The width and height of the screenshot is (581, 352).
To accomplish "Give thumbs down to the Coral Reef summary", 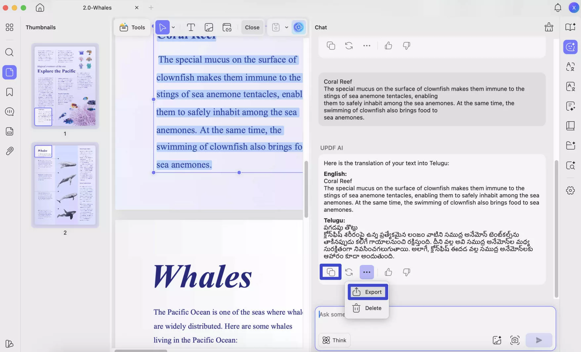I will click(406, 46).
